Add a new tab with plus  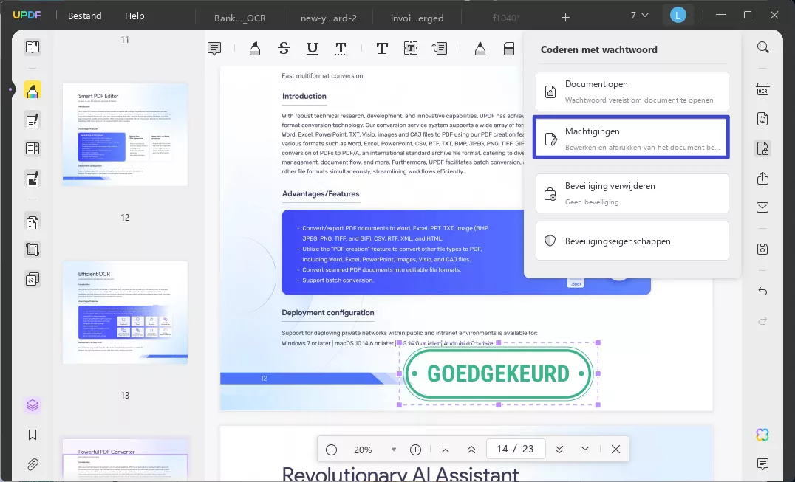tap(565, 17)
